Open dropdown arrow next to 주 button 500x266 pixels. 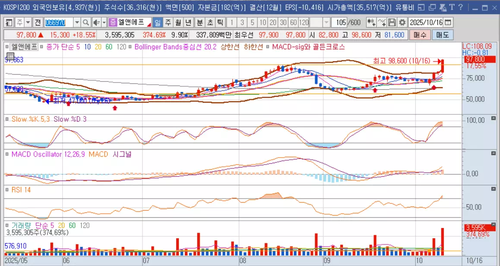click(x=28, y=22)
